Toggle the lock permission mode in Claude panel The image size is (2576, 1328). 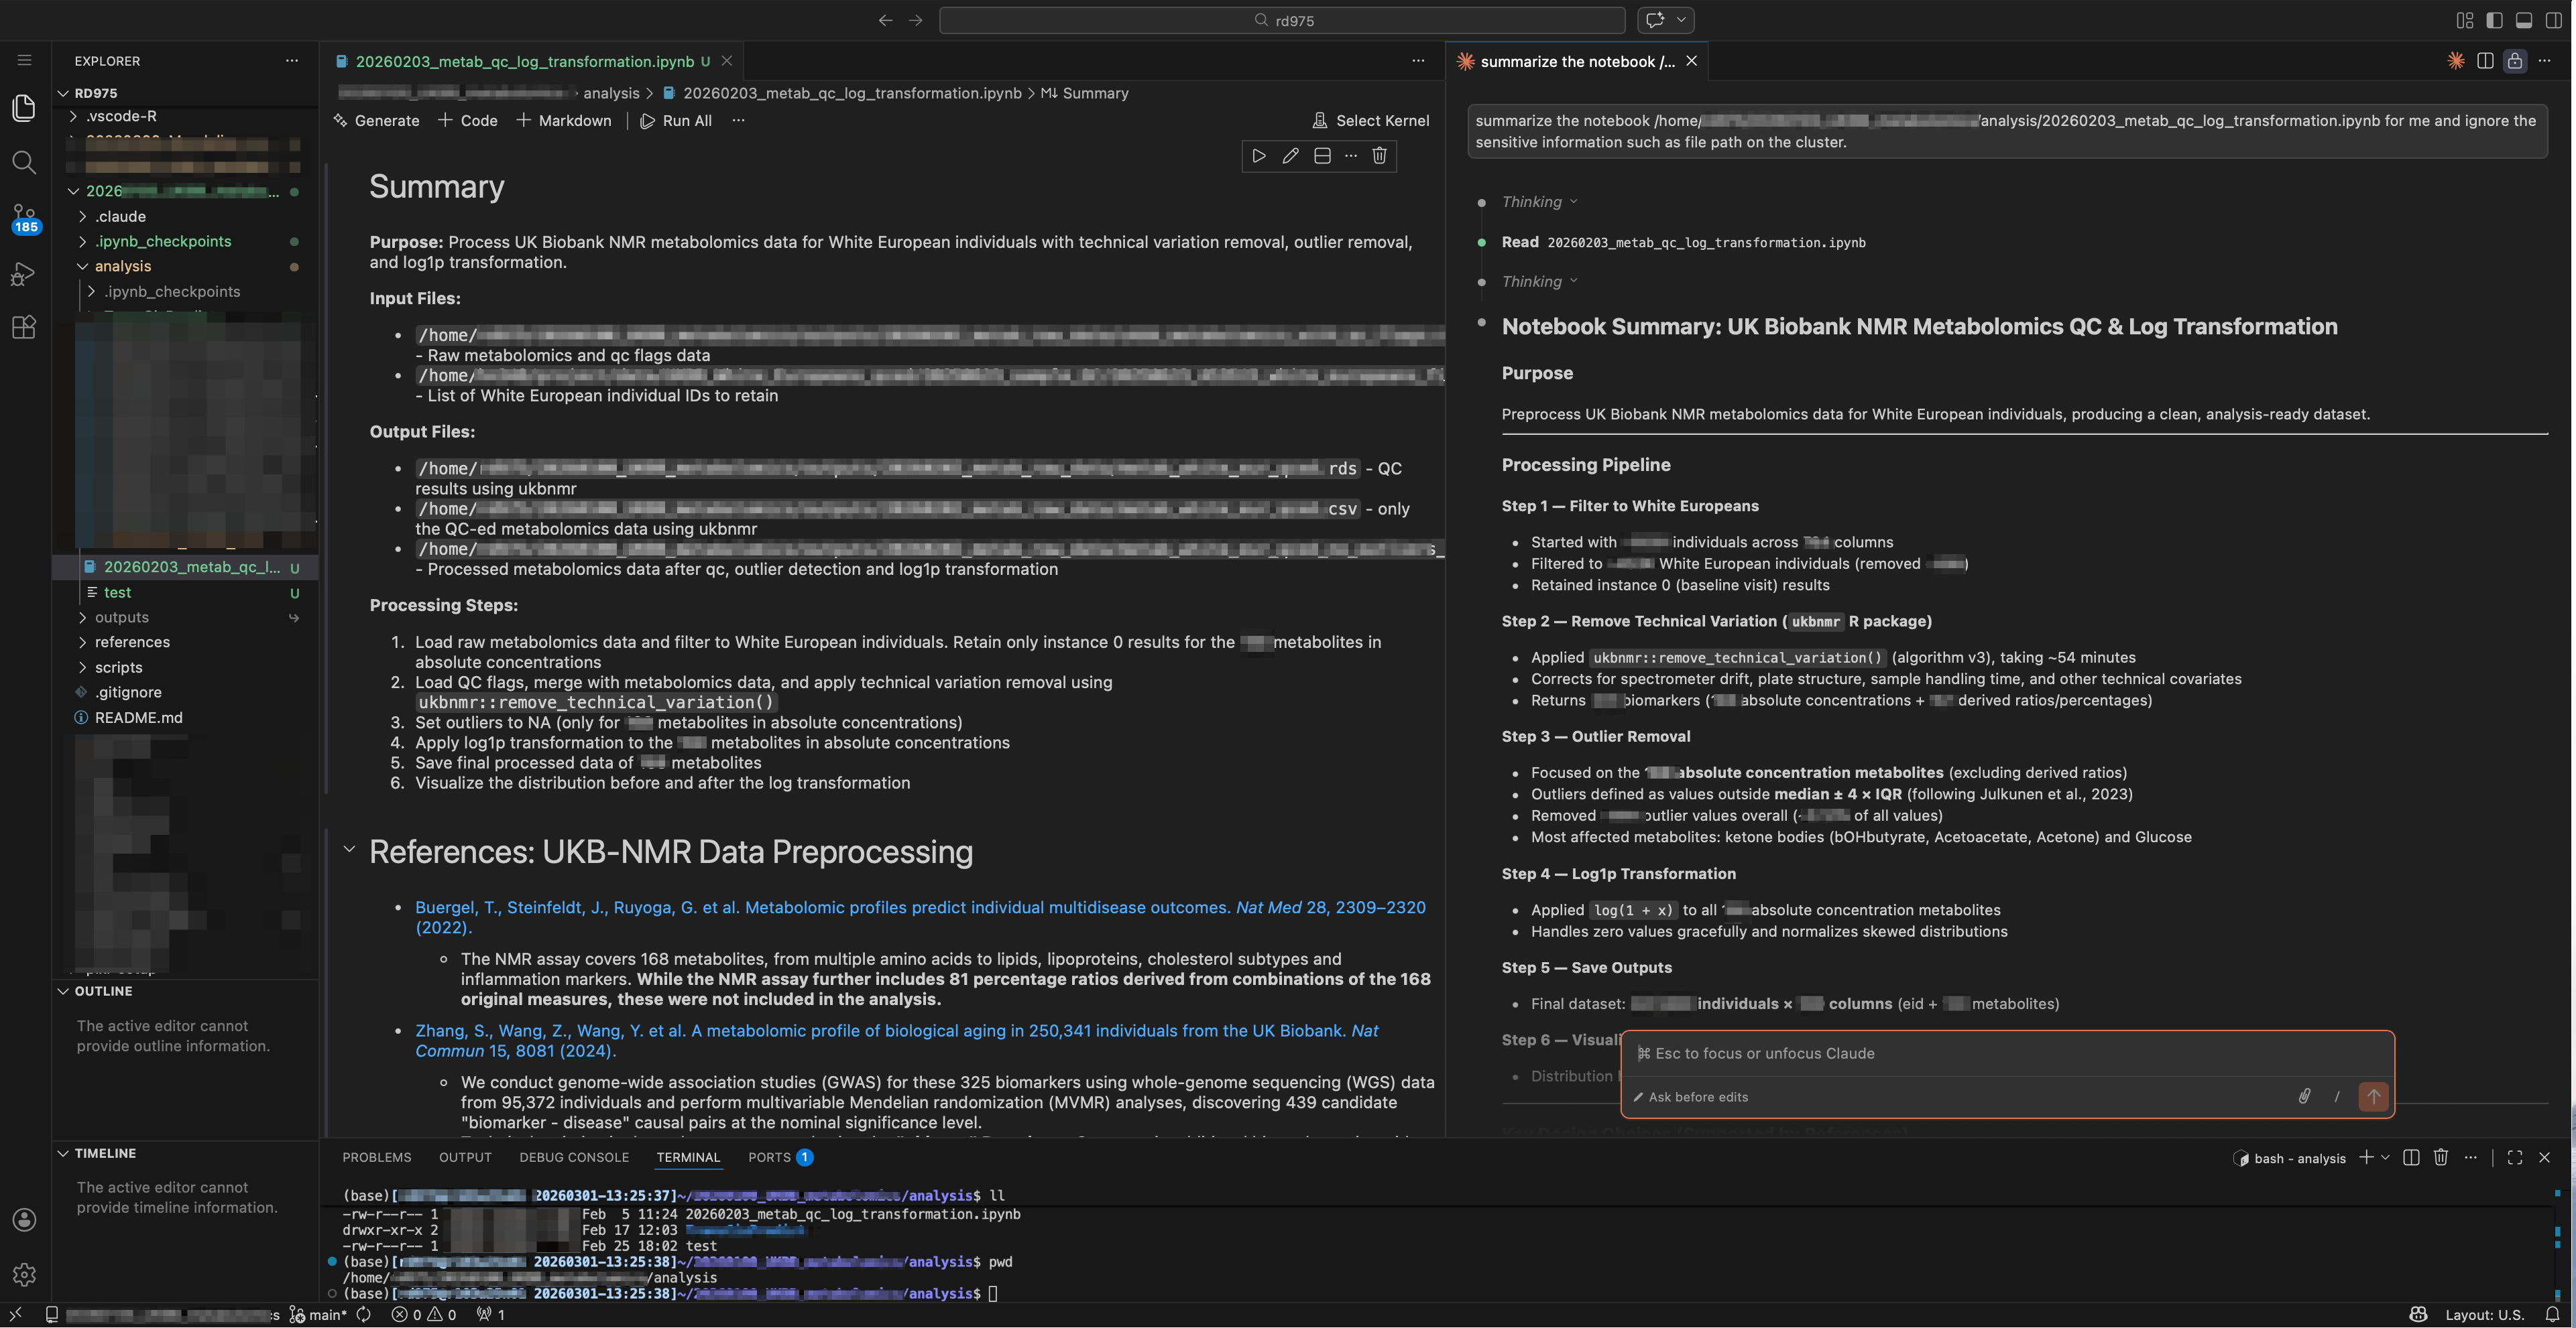2516,61
